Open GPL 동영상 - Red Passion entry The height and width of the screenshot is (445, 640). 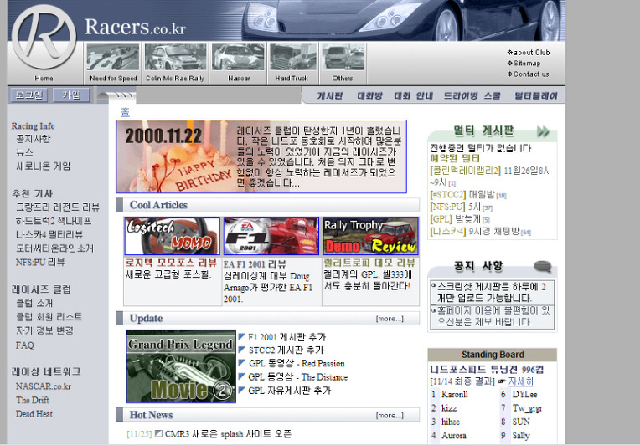click(297, 363)
